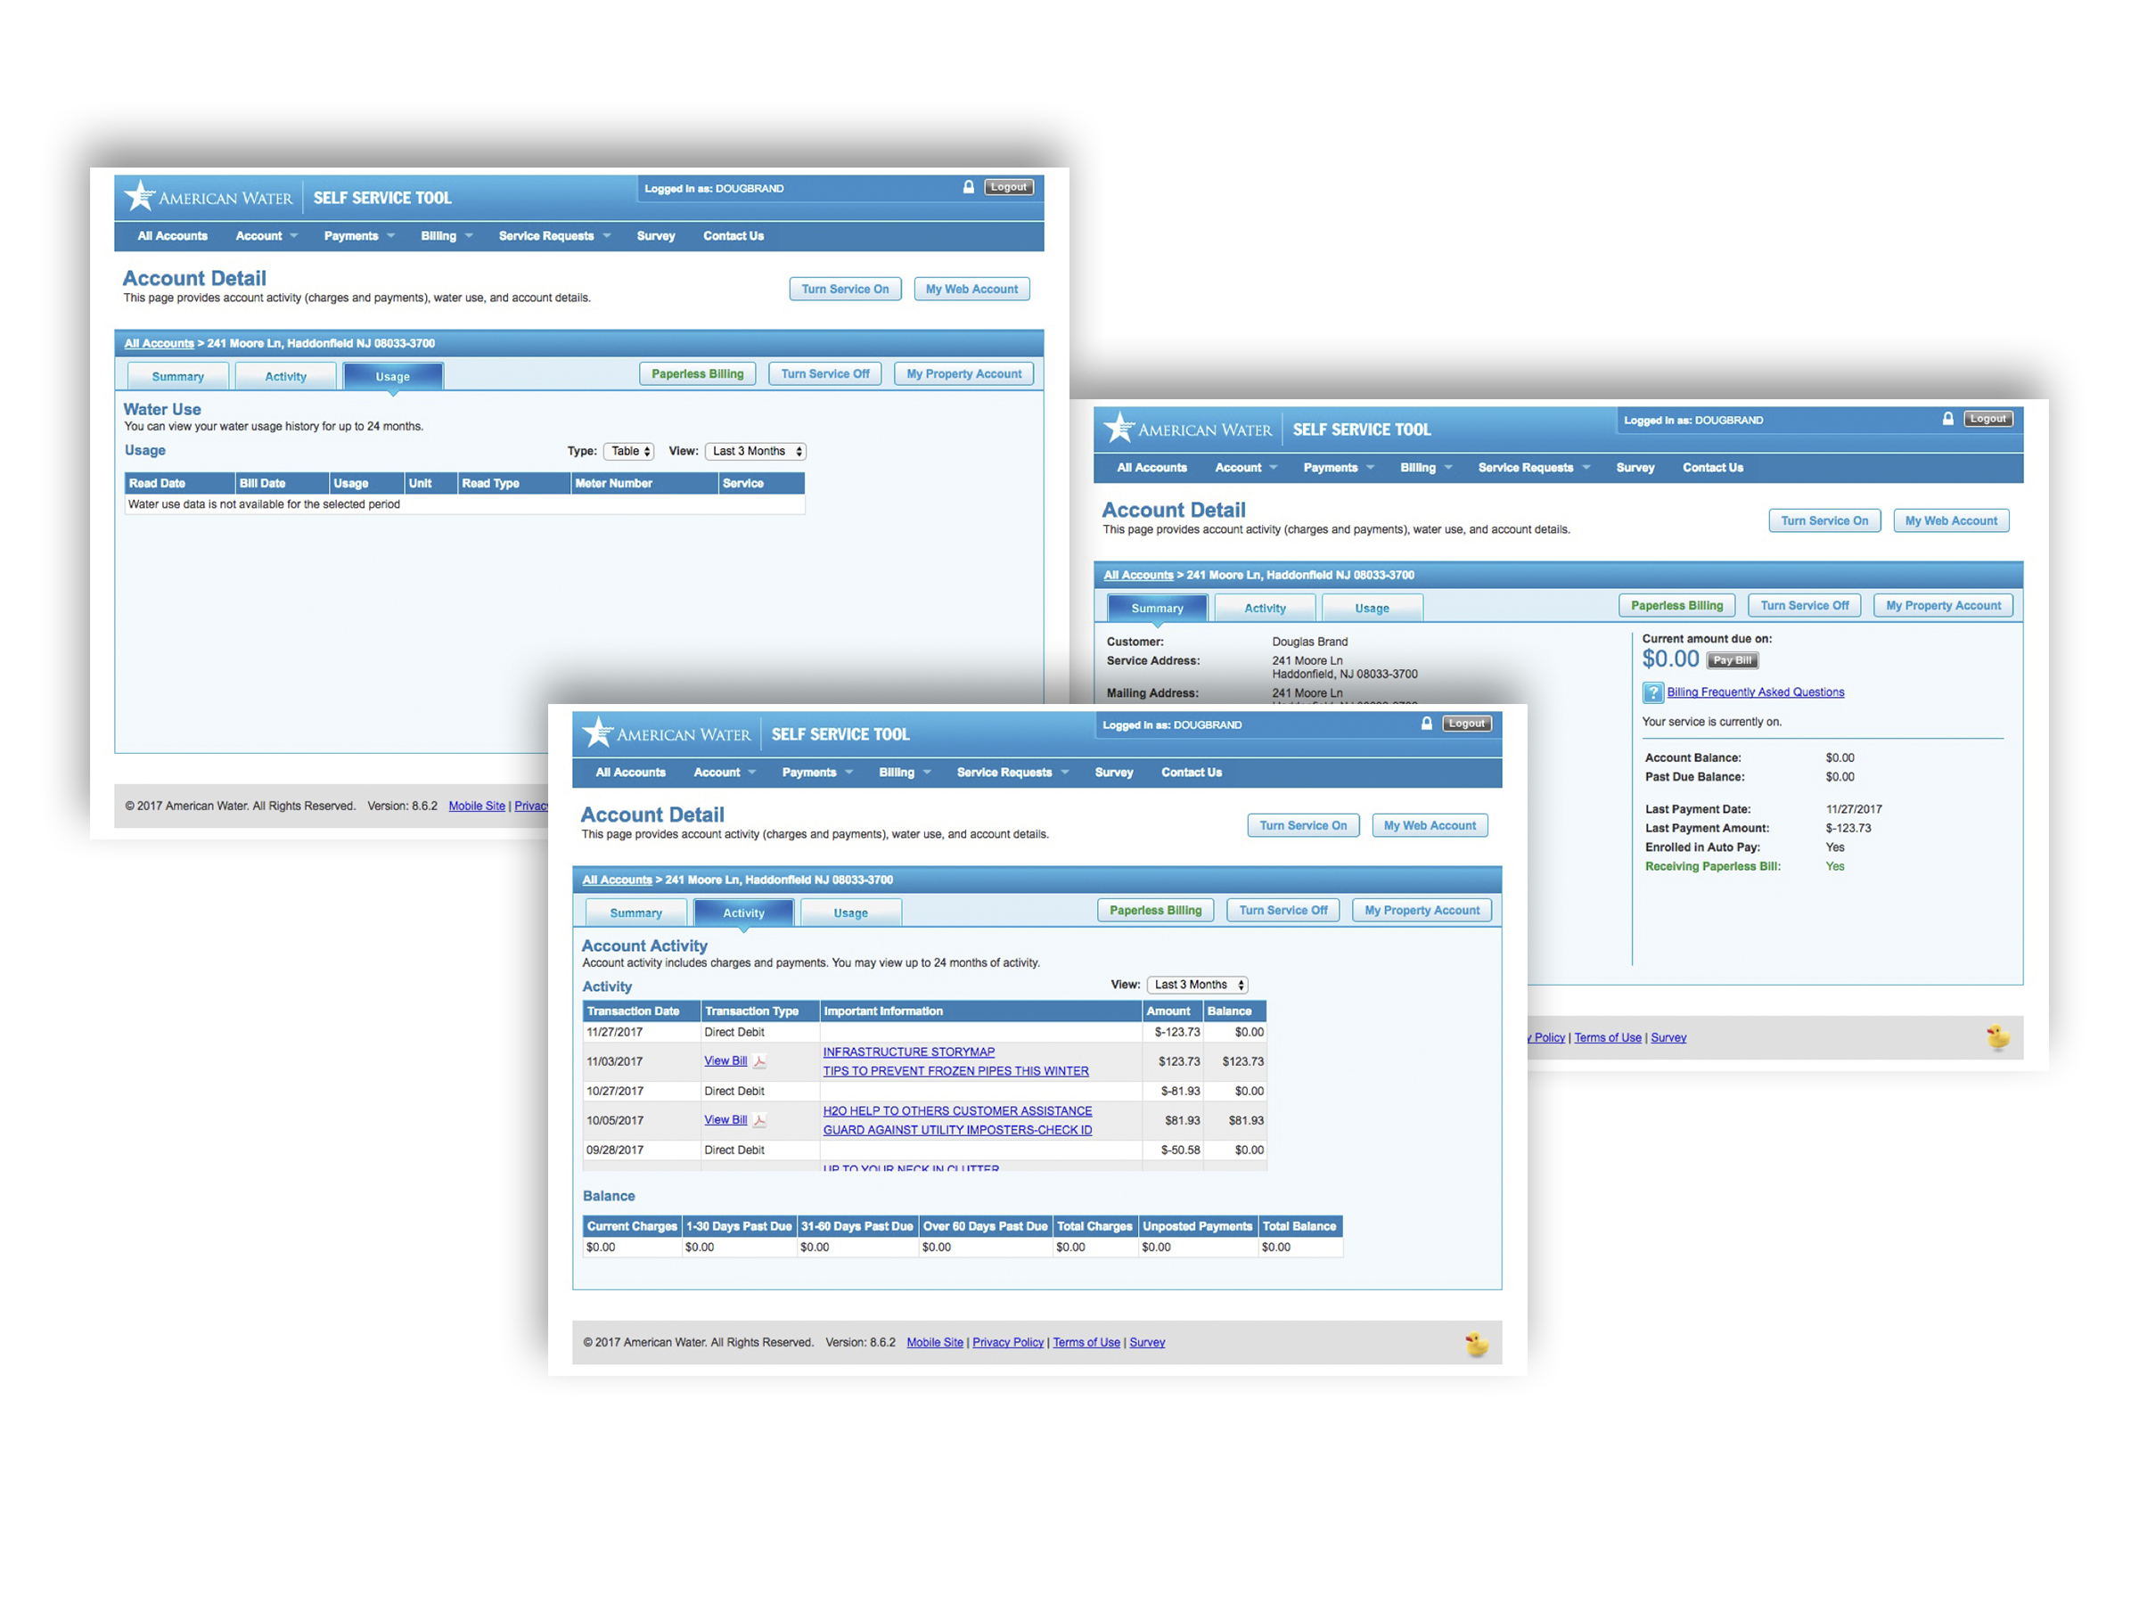Click the PDF icon beside 11/03/2017 View Bill
This screenshot has width=2139, height=1604.
click(x=760, y=1061)
